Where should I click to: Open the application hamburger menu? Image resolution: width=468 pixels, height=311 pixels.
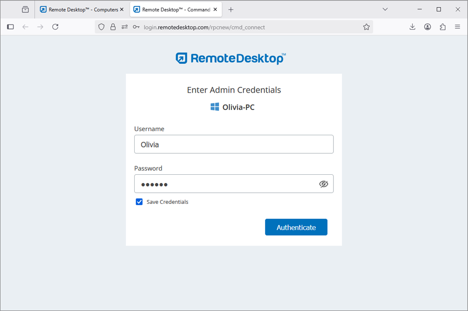(458, 27)
